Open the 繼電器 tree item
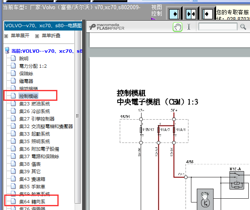Viewport: 250px width, 210px height. pos(26,81)
